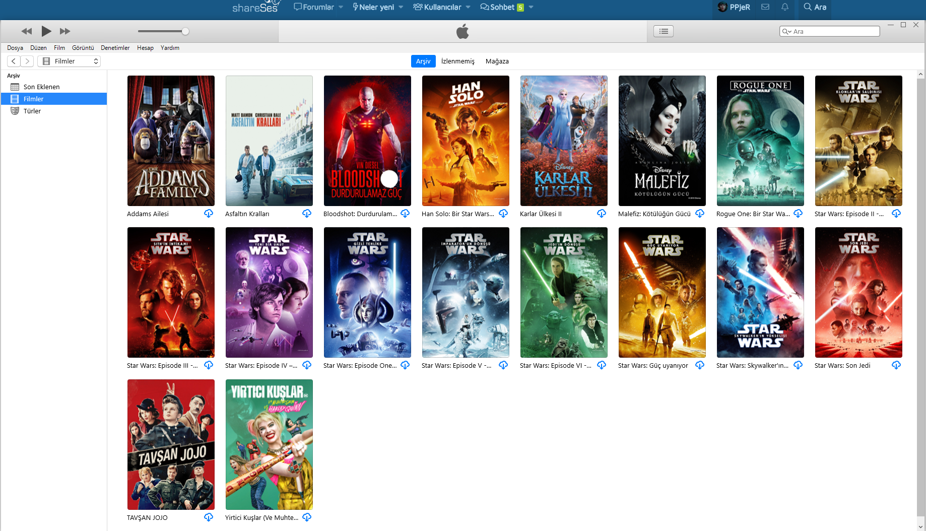This screenshot has height=531, width=926.
Task: Go back with the left chevron button
Action: pos(14,61)
